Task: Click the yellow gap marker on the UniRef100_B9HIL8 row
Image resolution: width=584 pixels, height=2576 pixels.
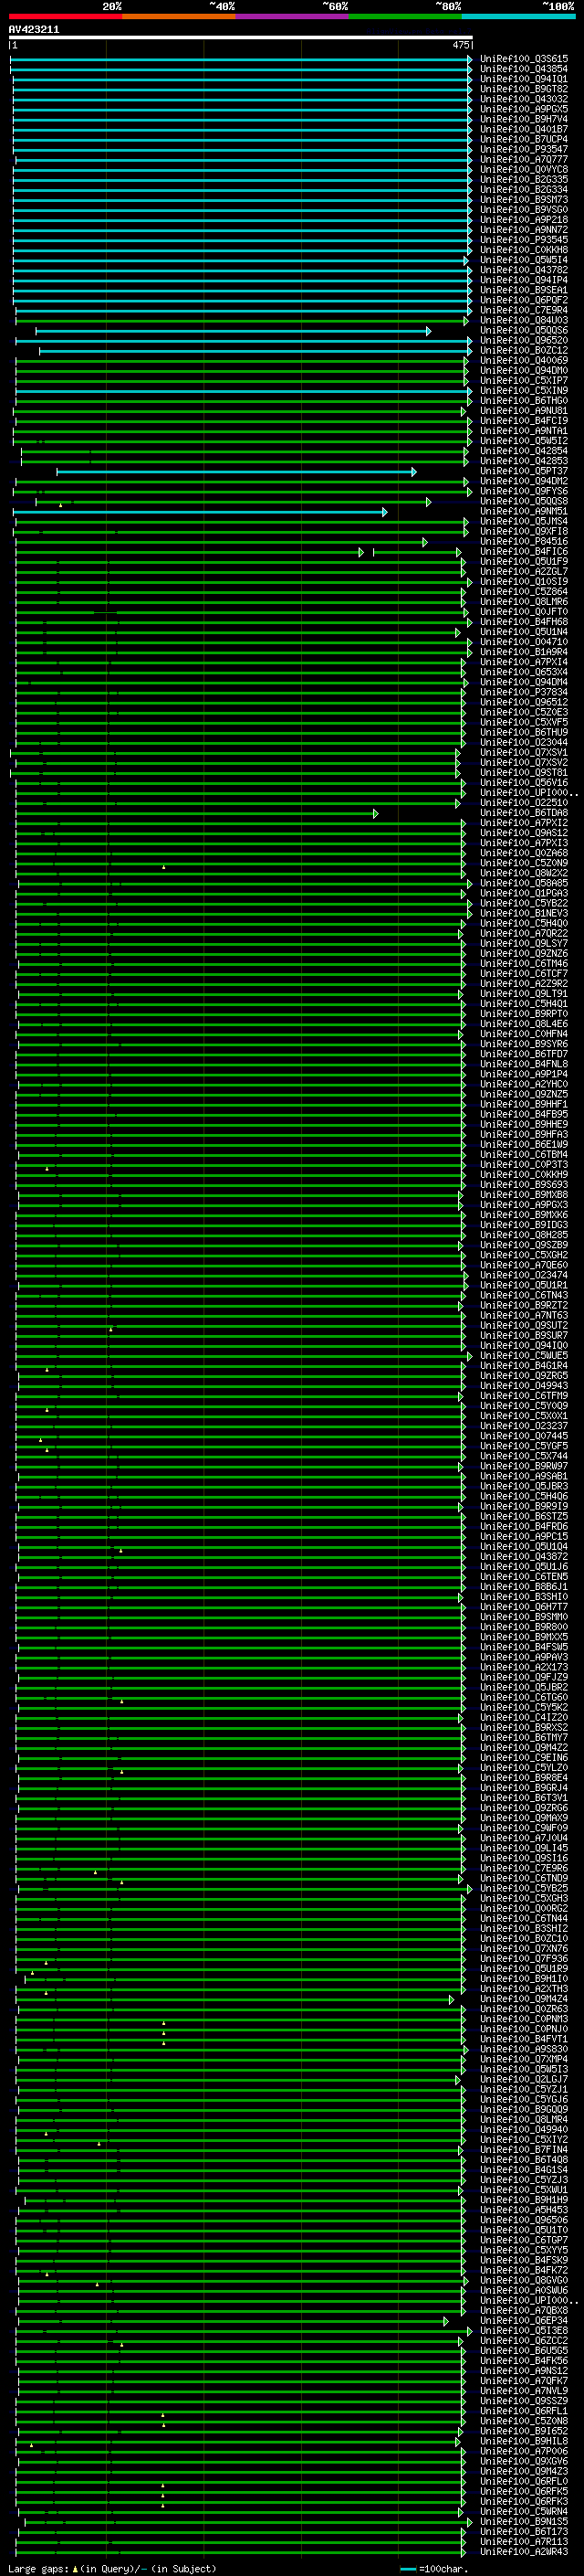Action: click(x=31, y=2446)
